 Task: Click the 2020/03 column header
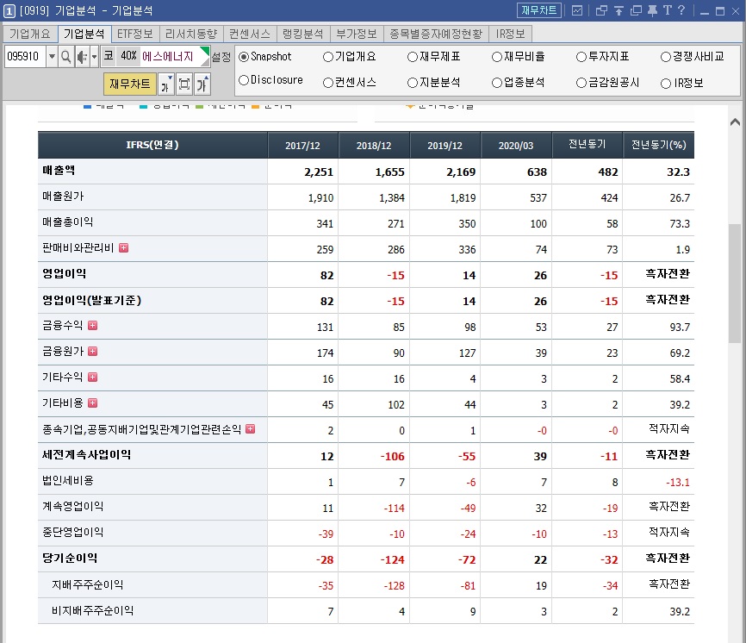516,145
